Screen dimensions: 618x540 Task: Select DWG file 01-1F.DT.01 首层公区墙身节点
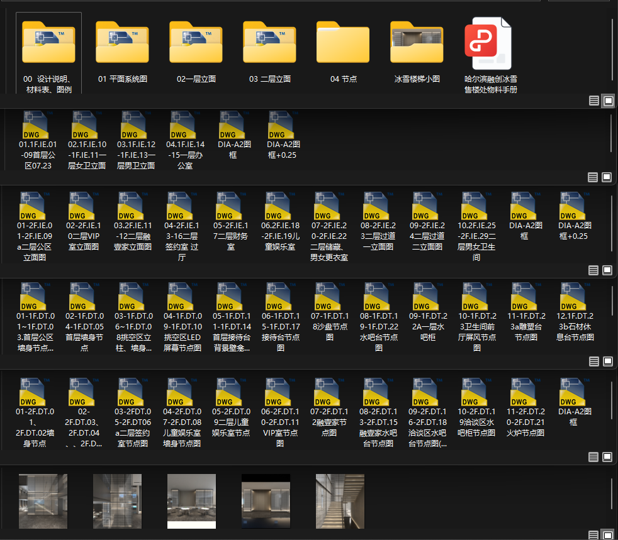click(35, 317)
